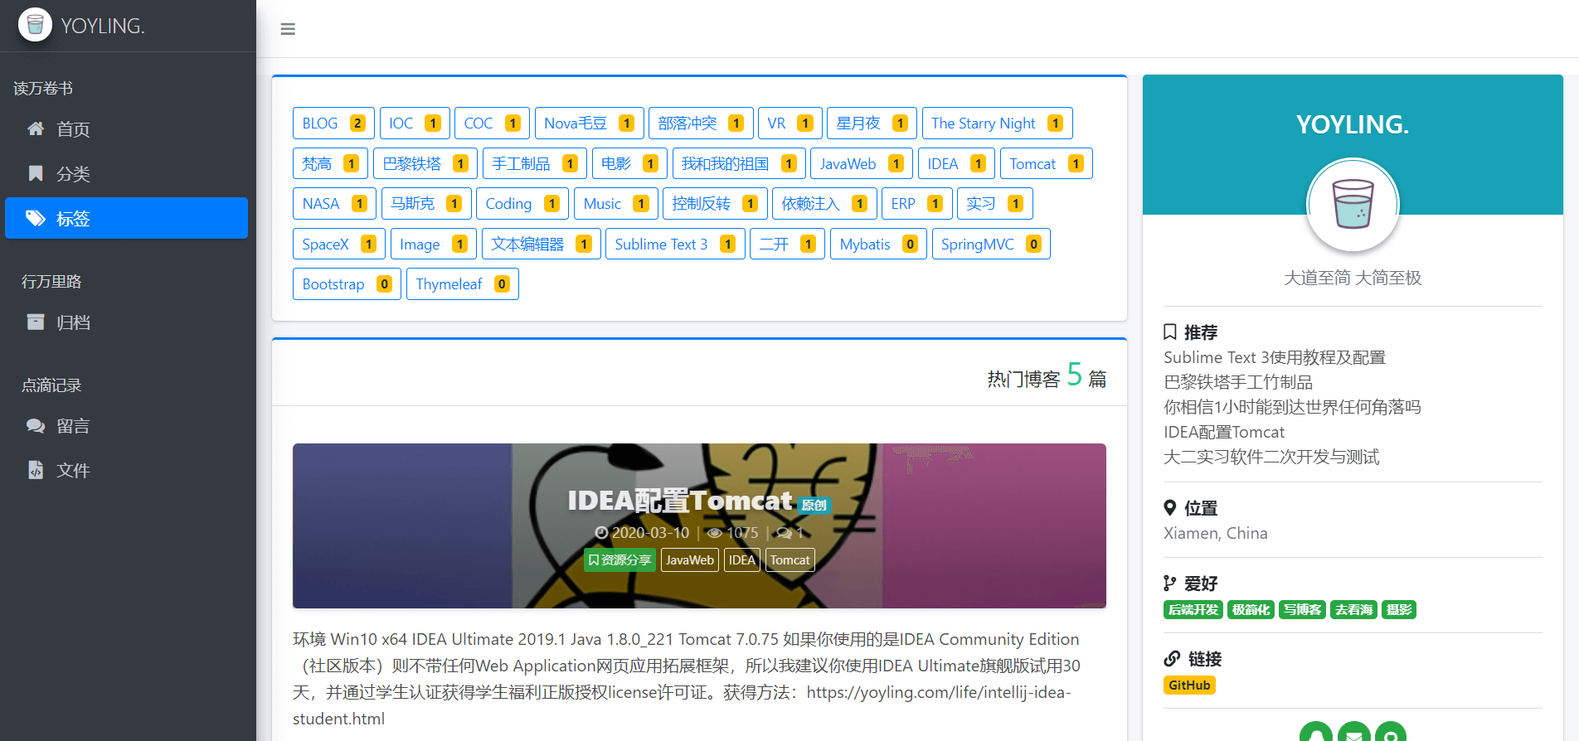Open the GitHub link badge
This screenshot has width=1579, height=741.
[1189, 685]
